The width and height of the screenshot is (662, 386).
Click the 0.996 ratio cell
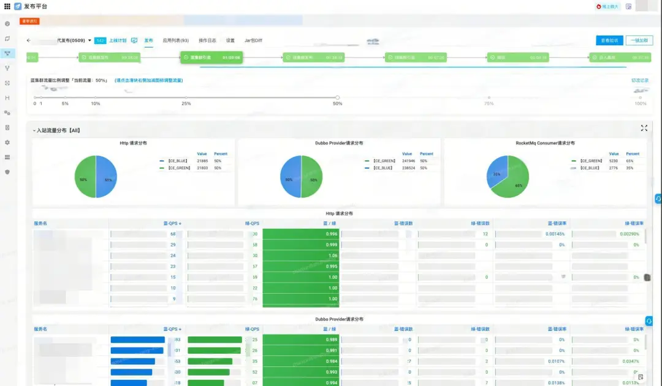point(300,234)
